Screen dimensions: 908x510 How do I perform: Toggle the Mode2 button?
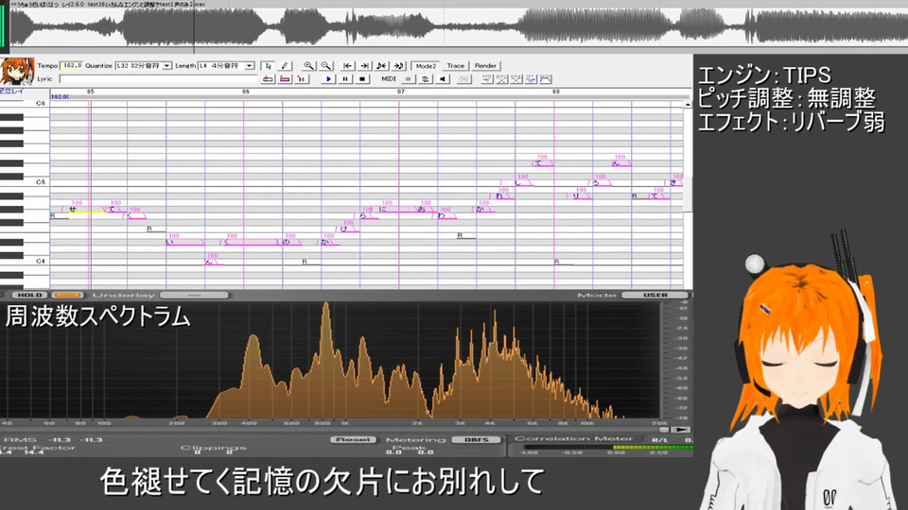click(x=426, y=66)
